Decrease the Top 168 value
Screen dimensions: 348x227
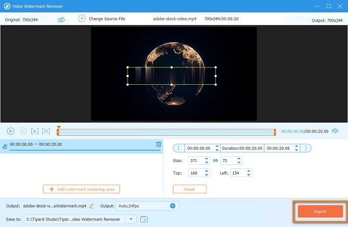click(x=206, y=175)
